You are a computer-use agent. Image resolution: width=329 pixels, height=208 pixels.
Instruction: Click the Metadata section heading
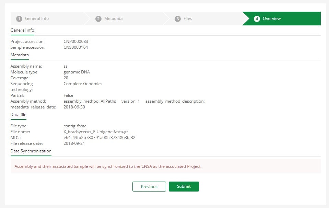[x=20, y=55]
